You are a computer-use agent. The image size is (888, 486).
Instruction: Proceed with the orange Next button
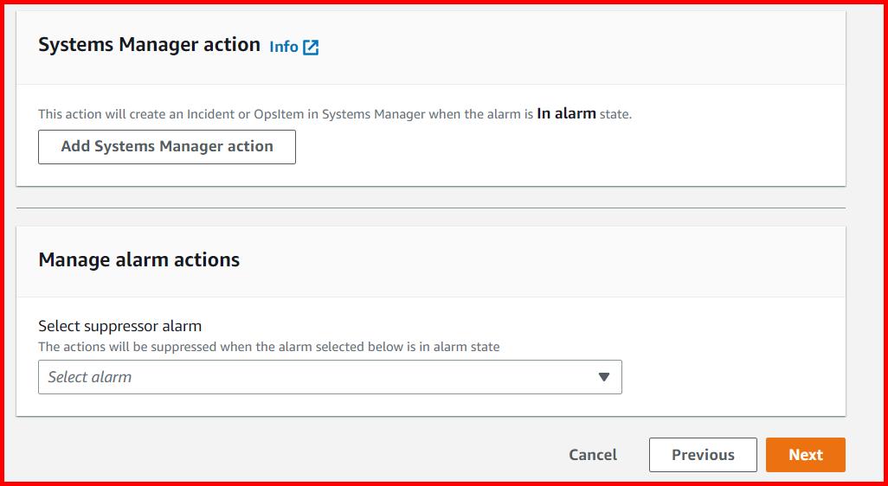tap(806, 455)
